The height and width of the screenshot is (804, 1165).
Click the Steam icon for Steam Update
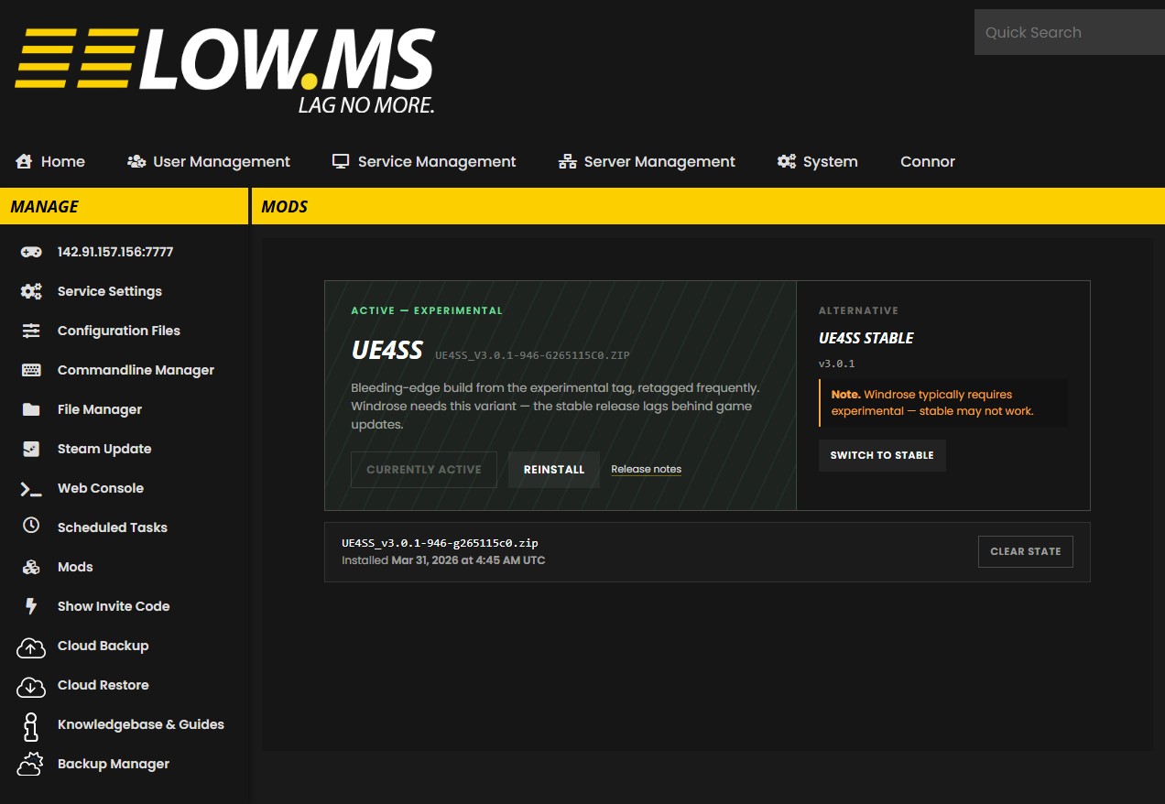31,449
